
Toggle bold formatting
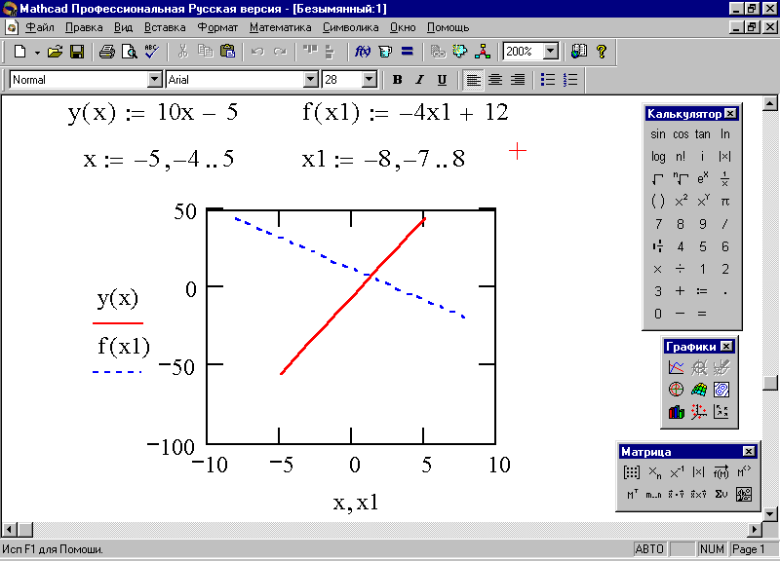(397, 80)
